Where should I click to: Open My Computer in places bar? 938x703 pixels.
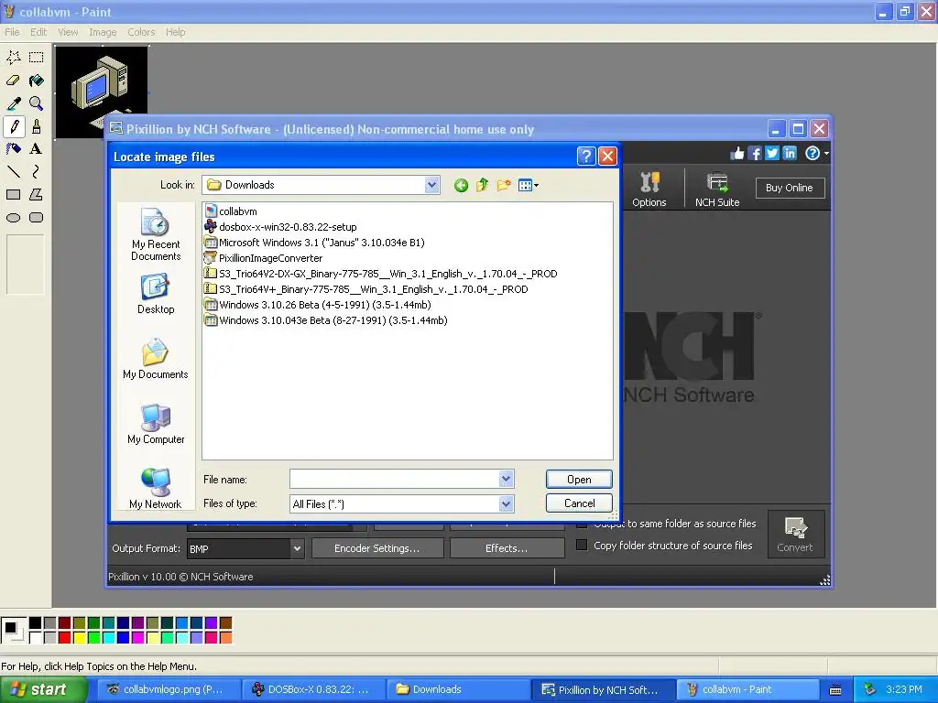click(x=156, y=424)
